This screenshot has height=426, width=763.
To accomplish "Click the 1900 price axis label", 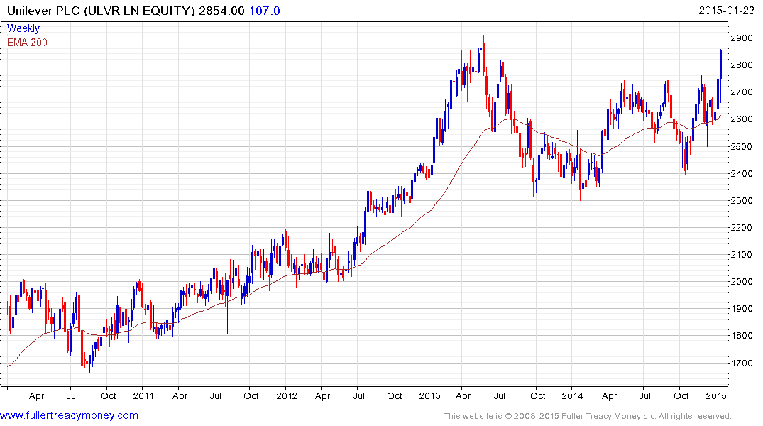I will (742, 309).
